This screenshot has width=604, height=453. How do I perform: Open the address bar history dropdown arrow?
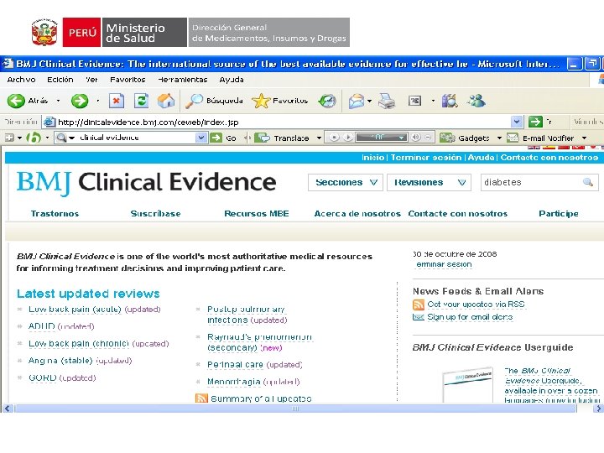click(x=517, y=122)
